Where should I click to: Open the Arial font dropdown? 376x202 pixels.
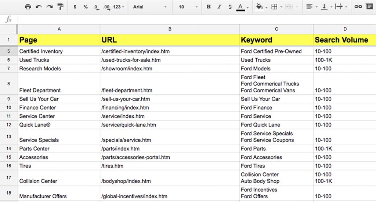tap(149, 7)
